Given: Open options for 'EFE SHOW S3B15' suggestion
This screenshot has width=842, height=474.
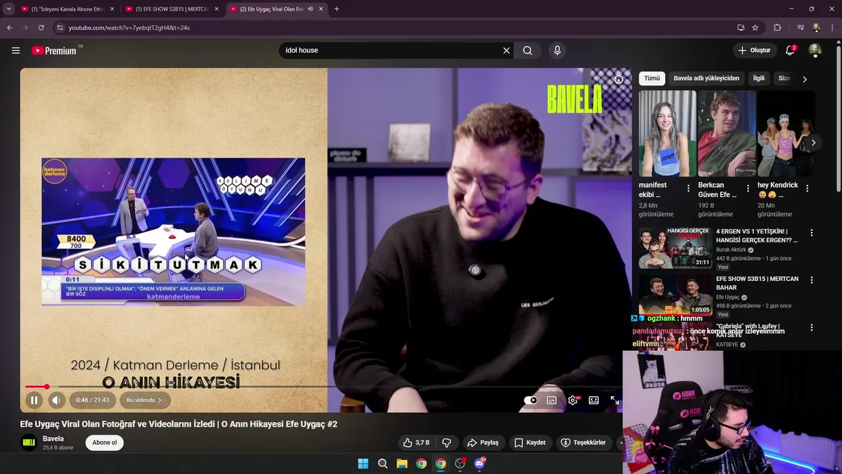Looking at the screenshot, I should 811,280.
